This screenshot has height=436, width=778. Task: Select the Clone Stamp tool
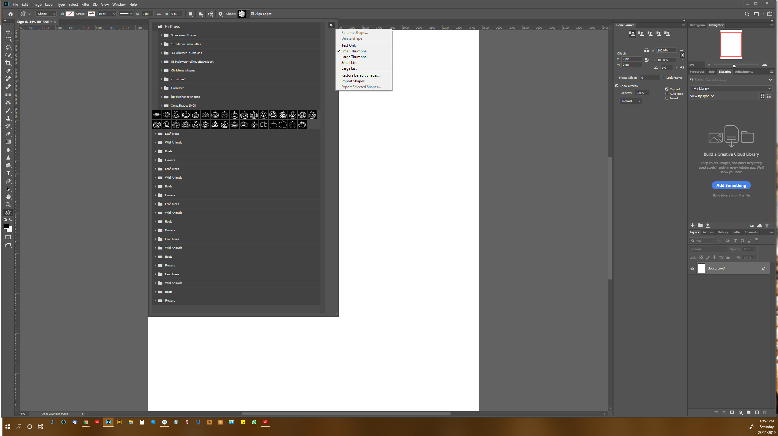tap(8, 118)
